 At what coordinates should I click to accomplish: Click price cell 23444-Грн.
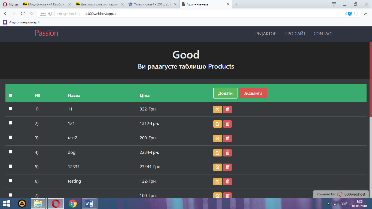[x=150, y=167]
